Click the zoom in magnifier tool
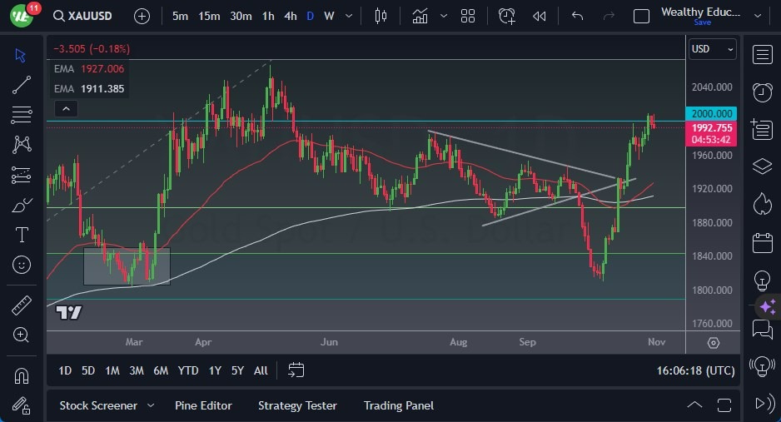Screen dimensions: 781x422 (22, 335)
